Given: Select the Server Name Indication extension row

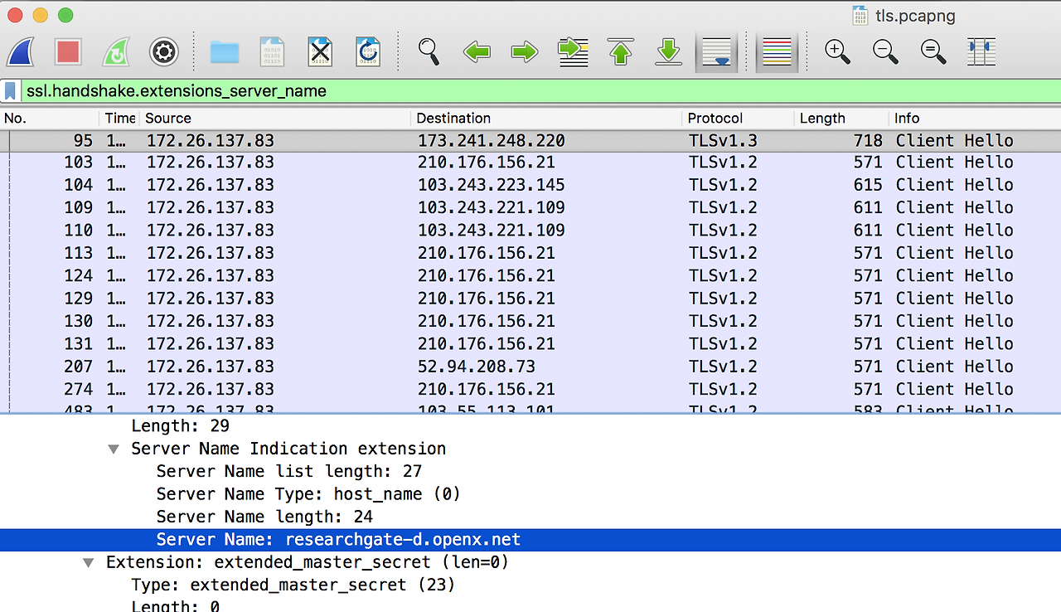Looking at the screenshot, I should pos(530,449).
